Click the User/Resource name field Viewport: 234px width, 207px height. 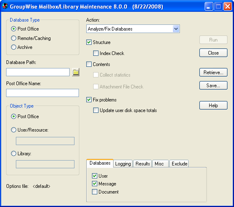[x=45, y=141]
